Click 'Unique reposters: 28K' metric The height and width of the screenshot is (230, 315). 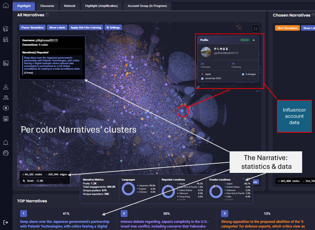96,194
